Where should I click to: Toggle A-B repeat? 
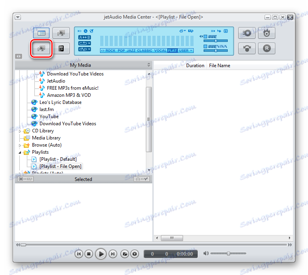(85, 37)
